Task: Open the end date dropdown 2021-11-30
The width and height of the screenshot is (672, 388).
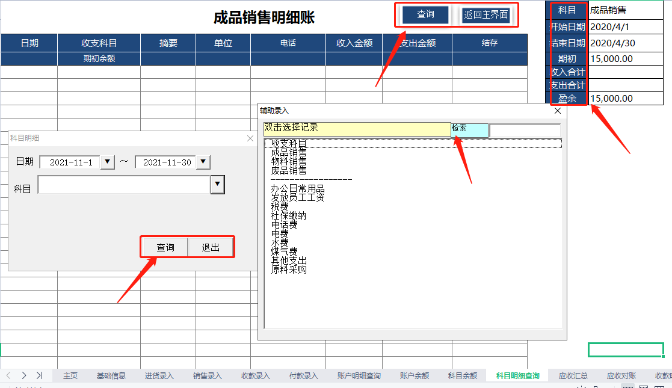Action: pos(203,162)
